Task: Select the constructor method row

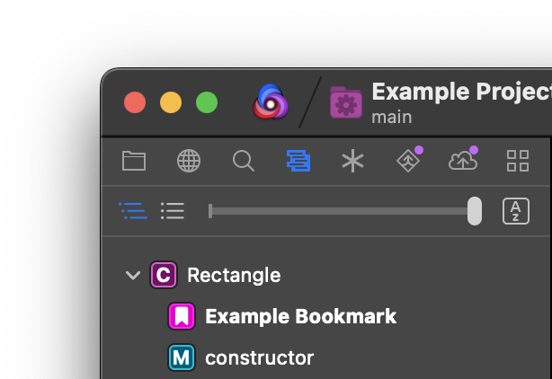Action: (x=325, y=357)
